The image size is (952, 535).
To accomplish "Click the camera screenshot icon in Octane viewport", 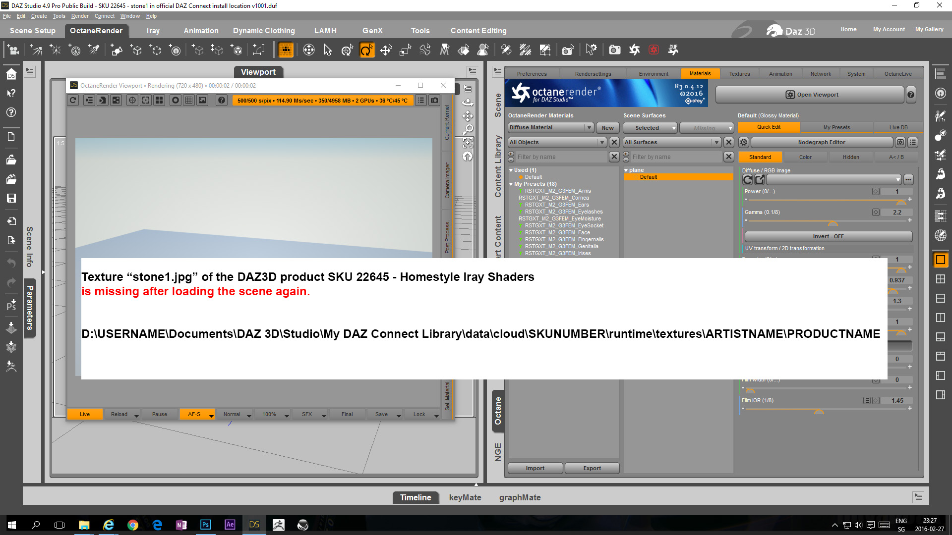I will click(x=434, y=100).
